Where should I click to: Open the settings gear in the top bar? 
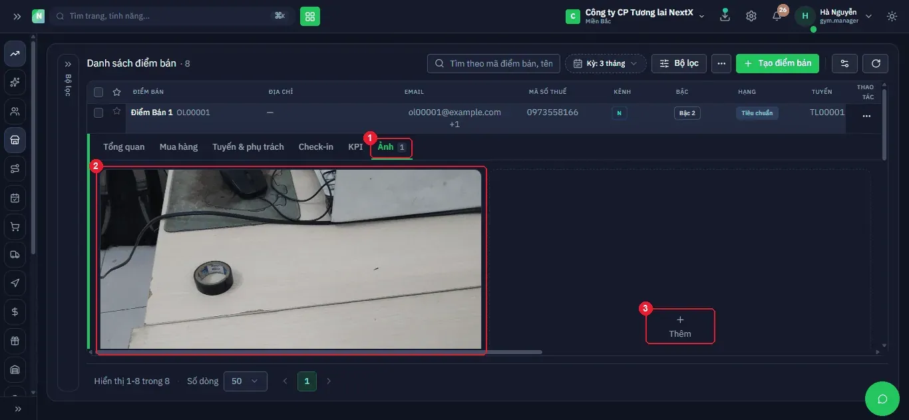751,16
